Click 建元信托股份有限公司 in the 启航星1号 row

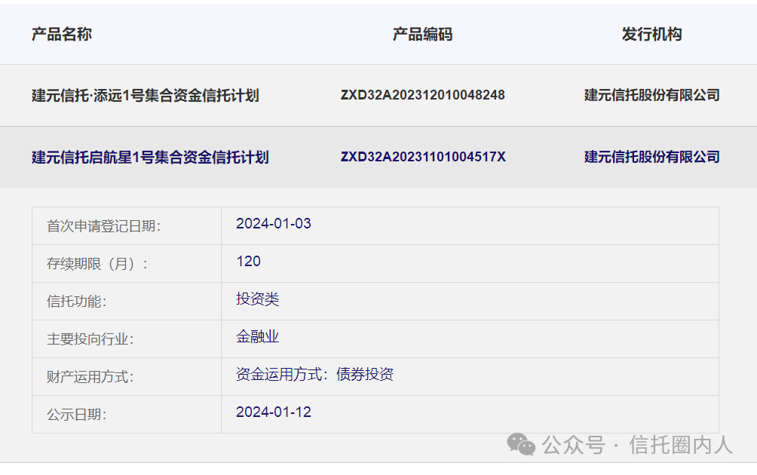(651, 156)
